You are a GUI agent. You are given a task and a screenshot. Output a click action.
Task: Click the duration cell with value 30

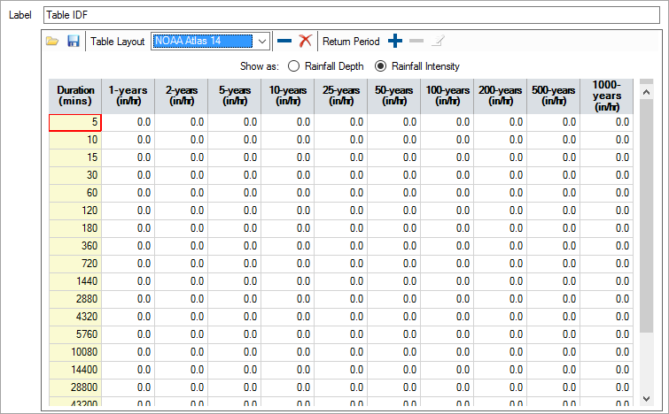tap(75, 175)
